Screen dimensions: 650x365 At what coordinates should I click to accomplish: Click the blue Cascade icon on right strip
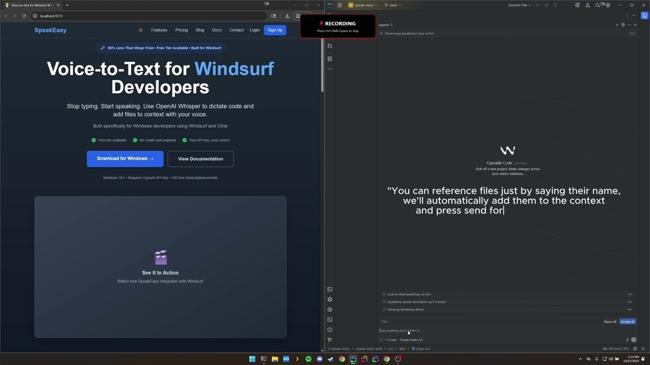(x=645, y=16)
